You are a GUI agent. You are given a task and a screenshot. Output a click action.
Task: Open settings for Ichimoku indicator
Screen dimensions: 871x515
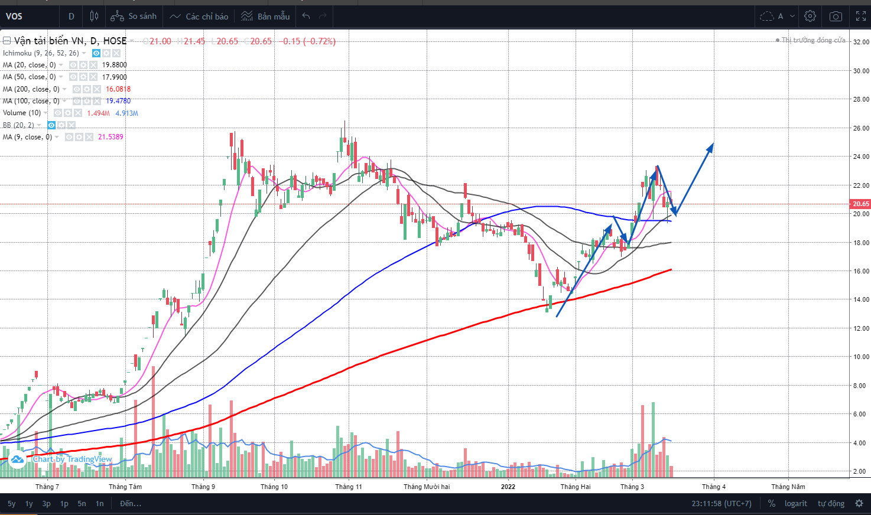click(x=106, y=53)
